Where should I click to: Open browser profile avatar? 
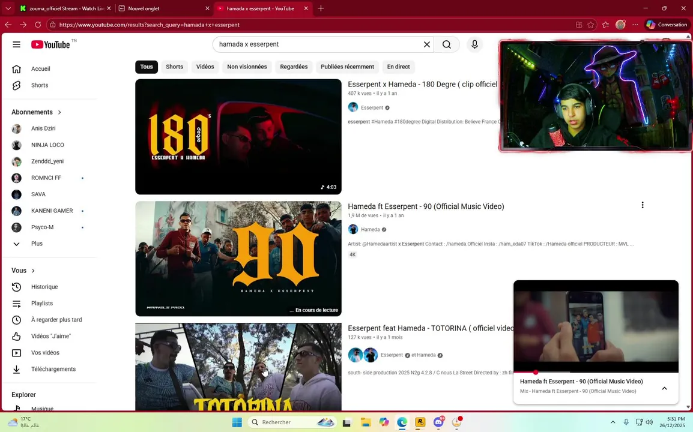pyautogui.click(x=620, y=25)
